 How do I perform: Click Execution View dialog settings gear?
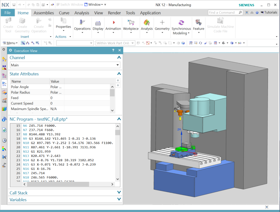click(11, 51)
